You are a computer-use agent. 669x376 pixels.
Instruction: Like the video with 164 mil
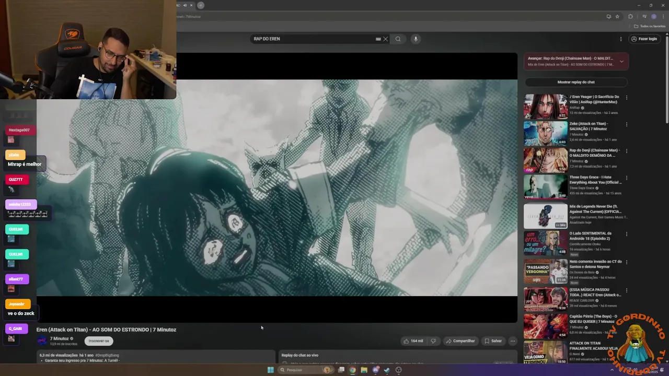click(413, 341)
